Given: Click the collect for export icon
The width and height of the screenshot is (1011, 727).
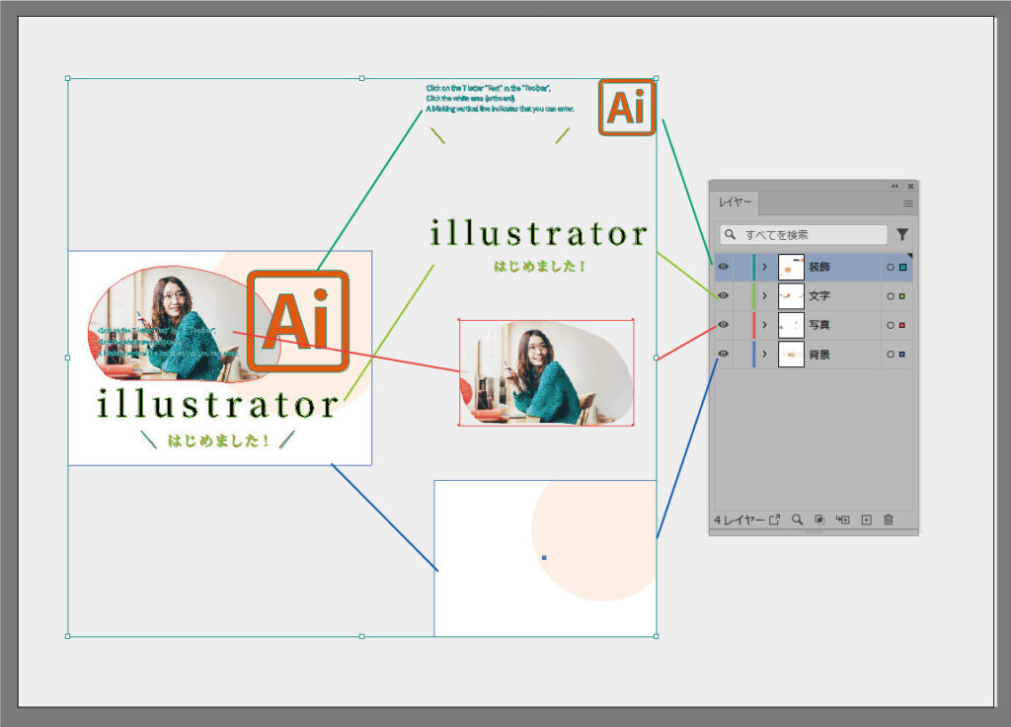Looking at the screenshot, I should [x=774, y=520].
